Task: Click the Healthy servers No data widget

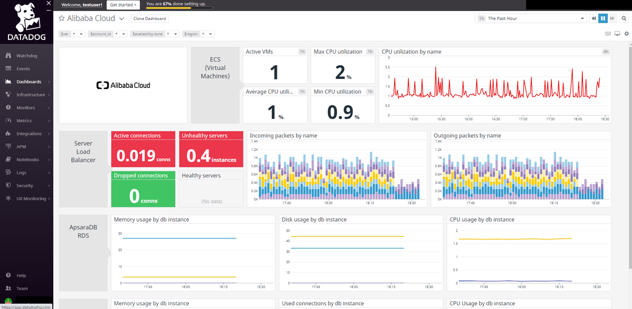Action: (x=211, y=189)
